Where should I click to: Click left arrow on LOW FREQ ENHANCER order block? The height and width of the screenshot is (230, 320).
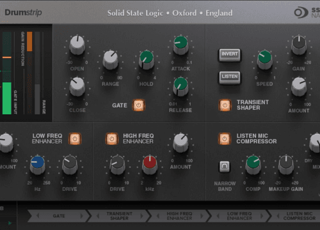pos(218,216)
